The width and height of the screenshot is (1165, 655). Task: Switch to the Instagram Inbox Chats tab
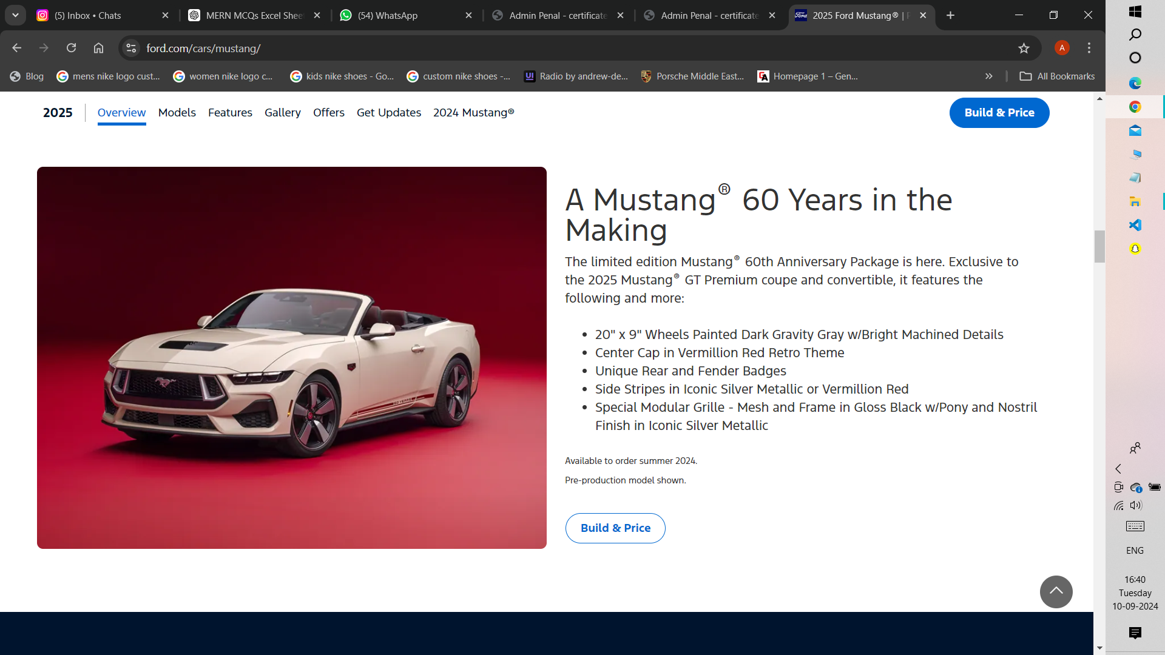[103, 15]
